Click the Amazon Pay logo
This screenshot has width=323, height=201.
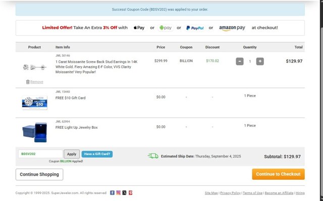coord(232,28)
